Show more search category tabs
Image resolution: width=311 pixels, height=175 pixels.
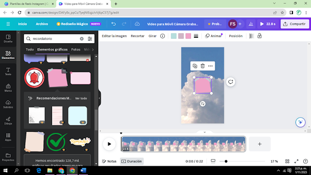click(93, 50)
